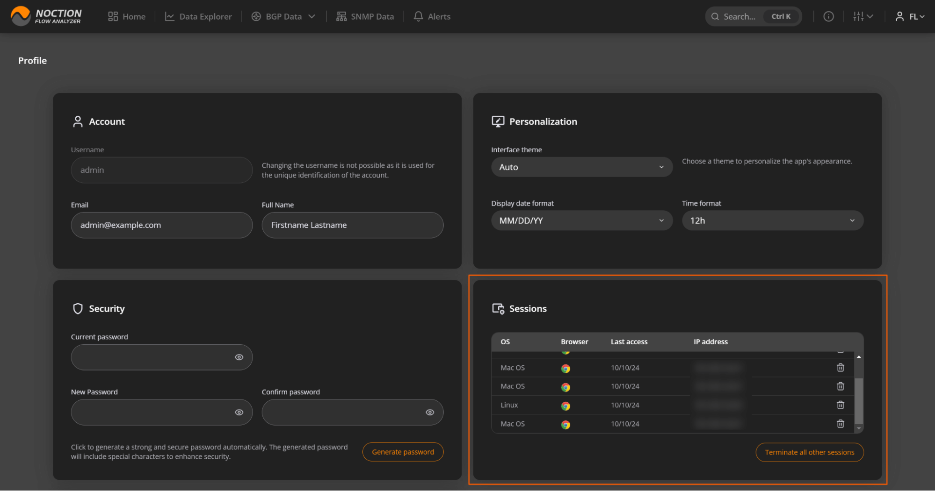The height and width of the screenshot is (491, 935).
Task: Click the Search box in top bar
Action: coord(753,16)
